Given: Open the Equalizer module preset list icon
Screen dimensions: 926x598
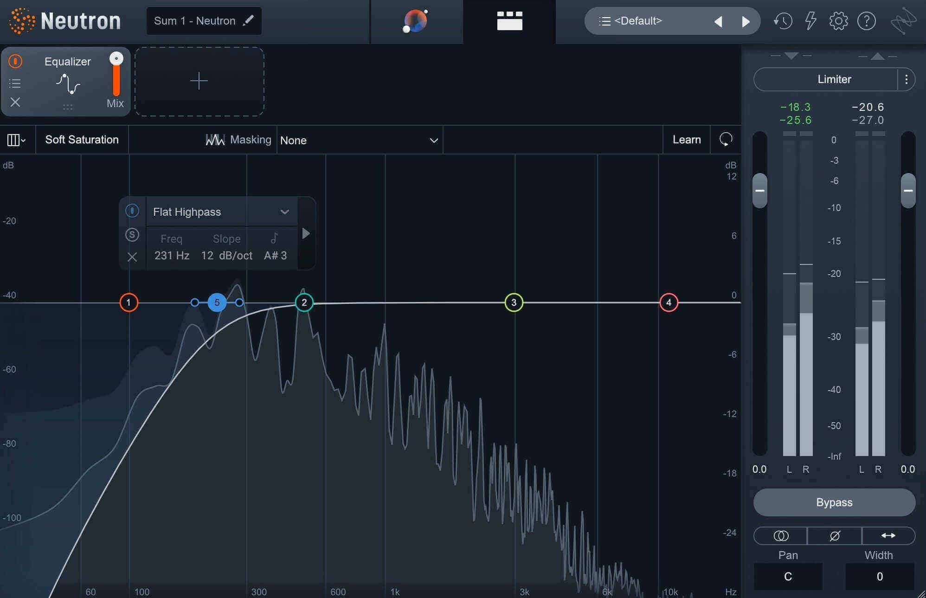Looking at the screenshot, I should point(15,84).
